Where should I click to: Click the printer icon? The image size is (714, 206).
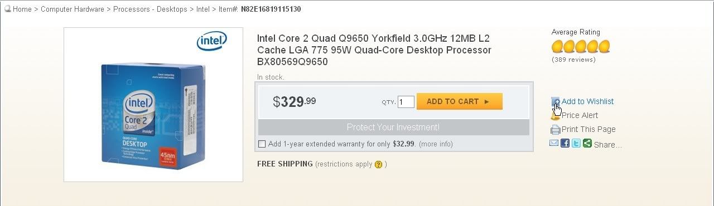pyautogui.click(x=555, y=130)
